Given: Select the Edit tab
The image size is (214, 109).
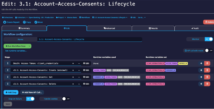Looking at the screenshot, I should 67,28.
